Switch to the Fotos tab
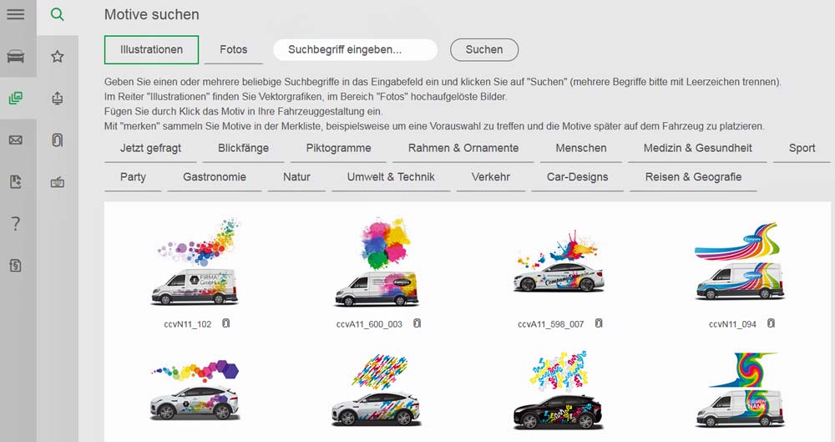Viewport: 835px width, 442px height. coord(233,49)
